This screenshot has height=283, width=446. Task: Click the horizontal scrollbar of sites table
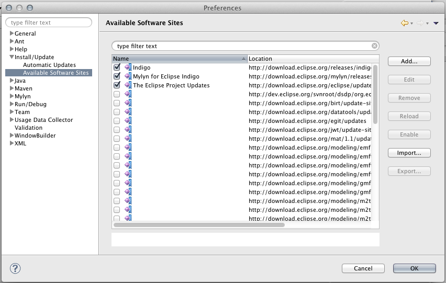[199, 225]
